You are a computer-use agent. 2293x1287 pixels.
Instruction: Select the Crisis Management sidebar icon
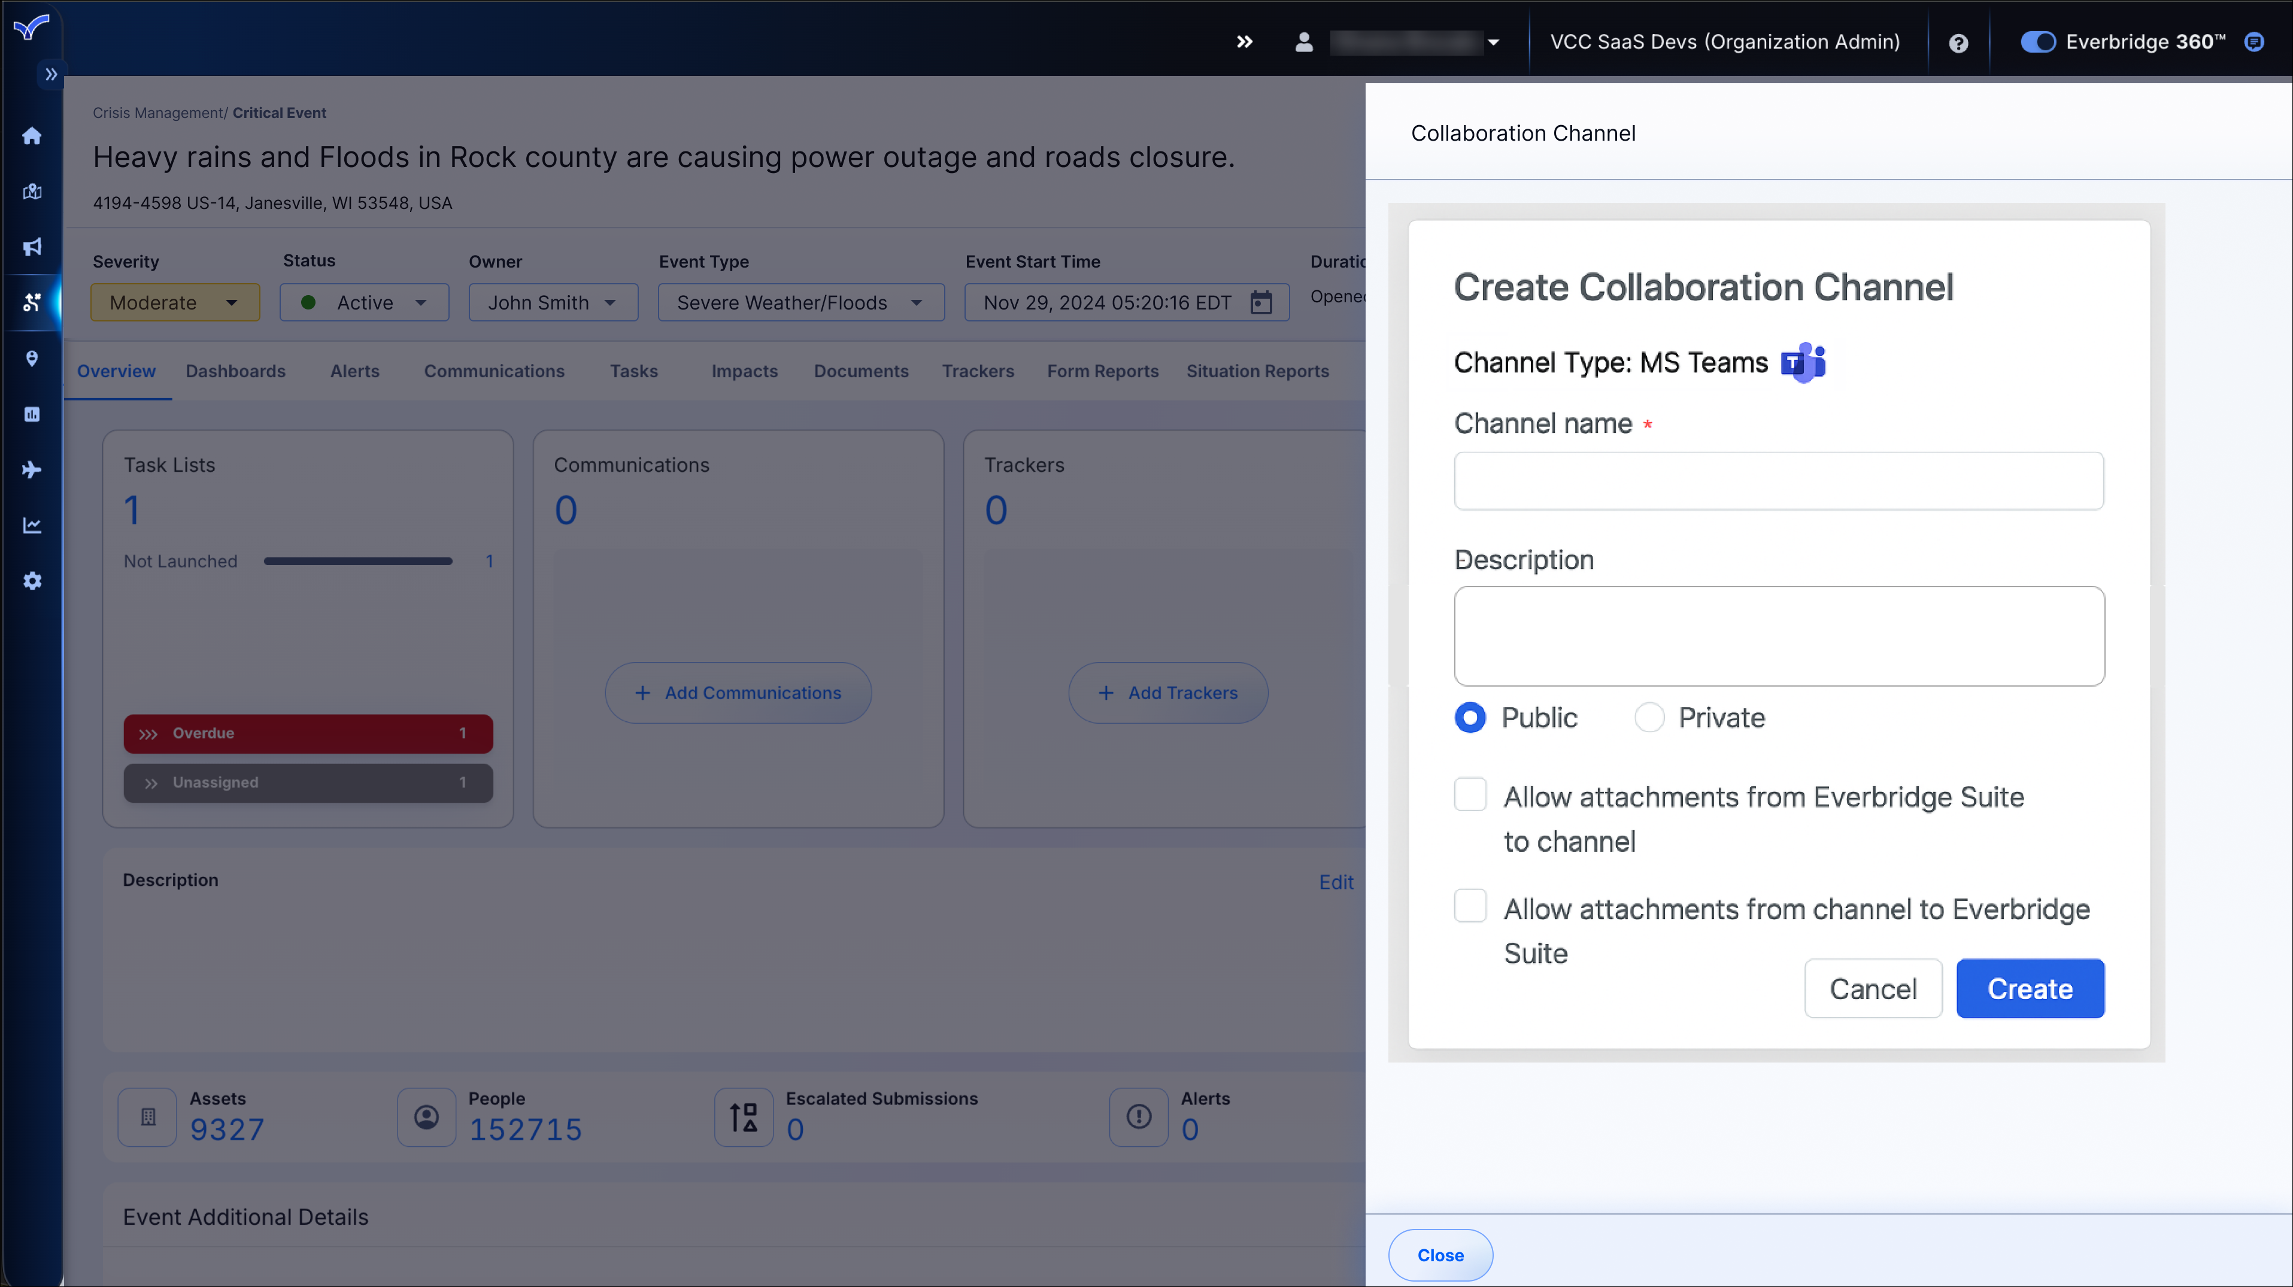point(32,303)
